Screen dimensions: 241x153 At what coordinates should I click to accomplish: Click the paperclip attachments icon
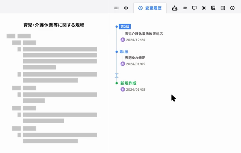[x=185, y=8]
